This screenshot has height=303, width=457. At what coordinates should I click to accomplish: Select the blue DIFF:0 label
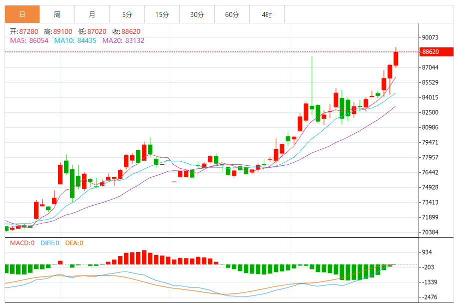point(49,243)
